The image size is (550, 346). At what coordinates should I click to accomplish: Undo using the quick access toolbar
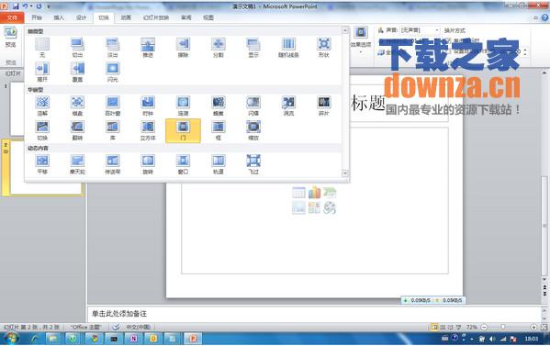26,6
